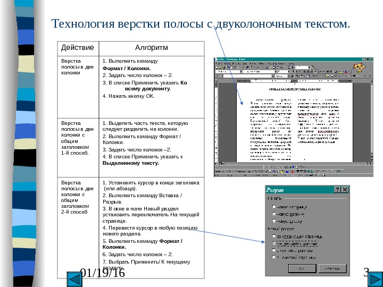The height and width of the screenshot is (287, 383).
Task: Select С четной страницы radio button
Action: (x=274, y=250)
